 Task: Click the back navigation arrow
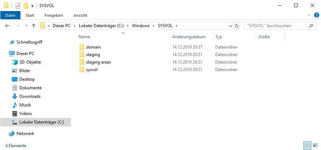(7, 26)
